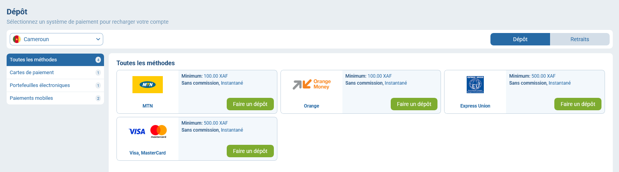This screenshot has height=172, width=619.
Task: Select Toutes les méthodes category
Action: tap(55, 60)
